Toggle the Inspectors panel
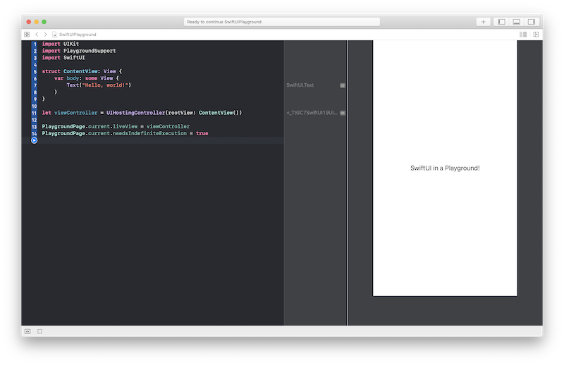 pyautogui.click(x=532, y=22)
